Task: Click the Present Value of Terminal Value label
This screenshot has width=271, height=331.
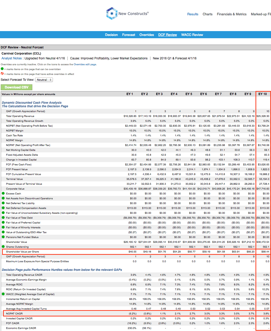Action: pos(24,184)
